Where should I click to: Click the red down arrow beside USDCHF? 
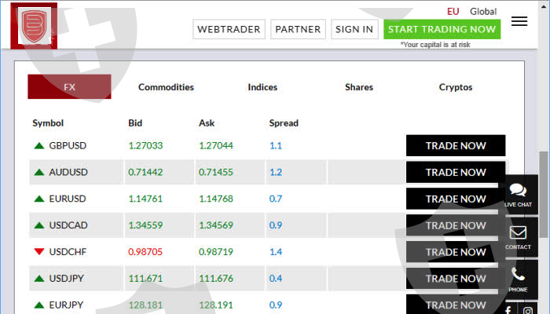pyautogui.click(x=38, y=252)
